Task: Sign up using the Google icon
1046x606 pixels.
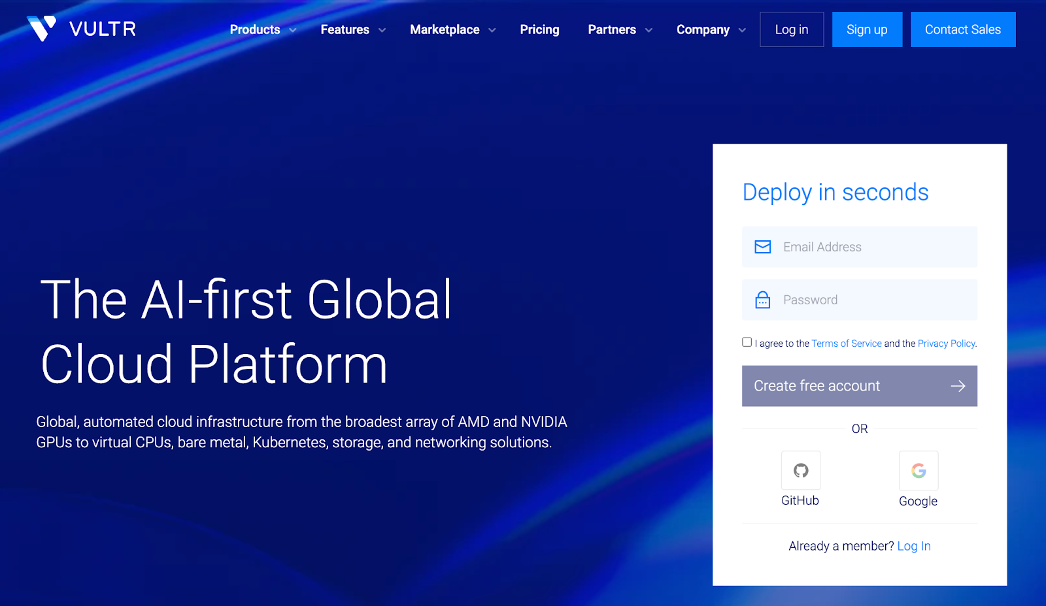Action: point(918,470)
